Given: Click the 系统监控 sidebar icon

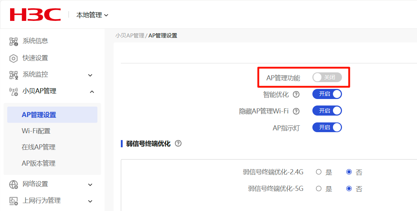Looking at the screenshot, I should (13, 75).
